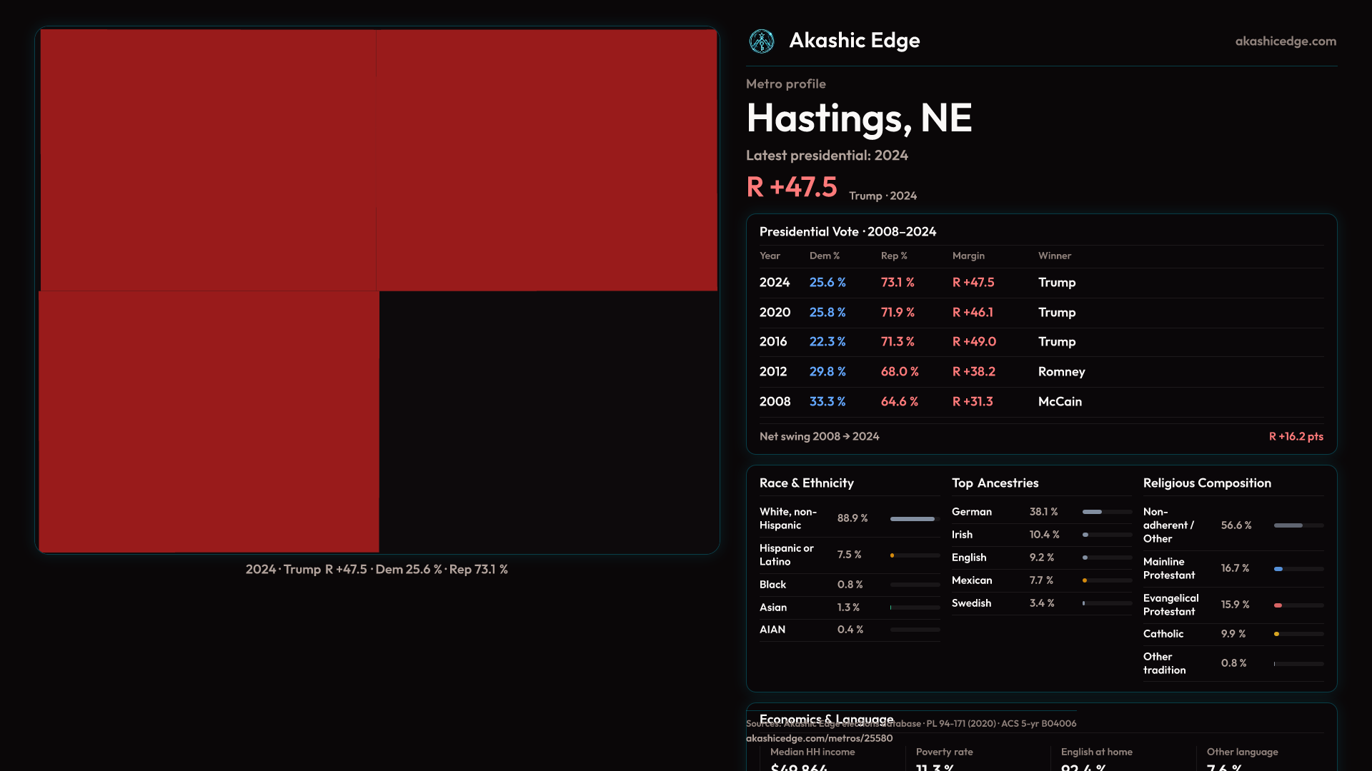Image resolution: width=1372 pixels, height=771 pixels.
Task: Select the 2024 presidential vote row
Action: click(775, 283)
